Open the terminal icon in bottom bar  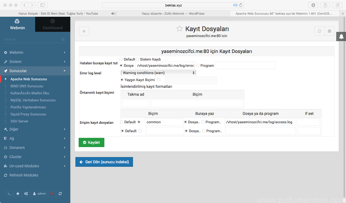coord(9,194)
